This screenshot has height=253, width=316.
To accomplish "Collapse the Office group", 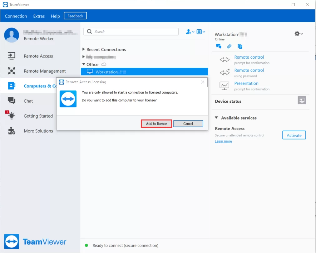I will pyautogui.click(x=83, y=64).
